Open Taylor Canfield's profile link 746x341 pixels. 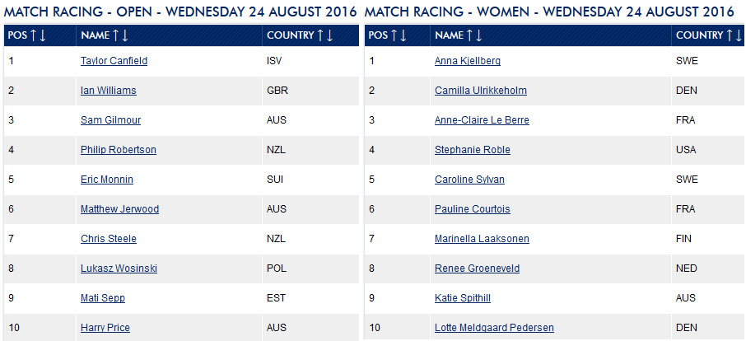tap(114, 61)
